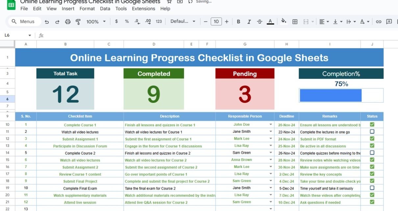Redo the last action
Image resolution: width=398 pixels, height=211 pixels.
[x=57, y=22]
